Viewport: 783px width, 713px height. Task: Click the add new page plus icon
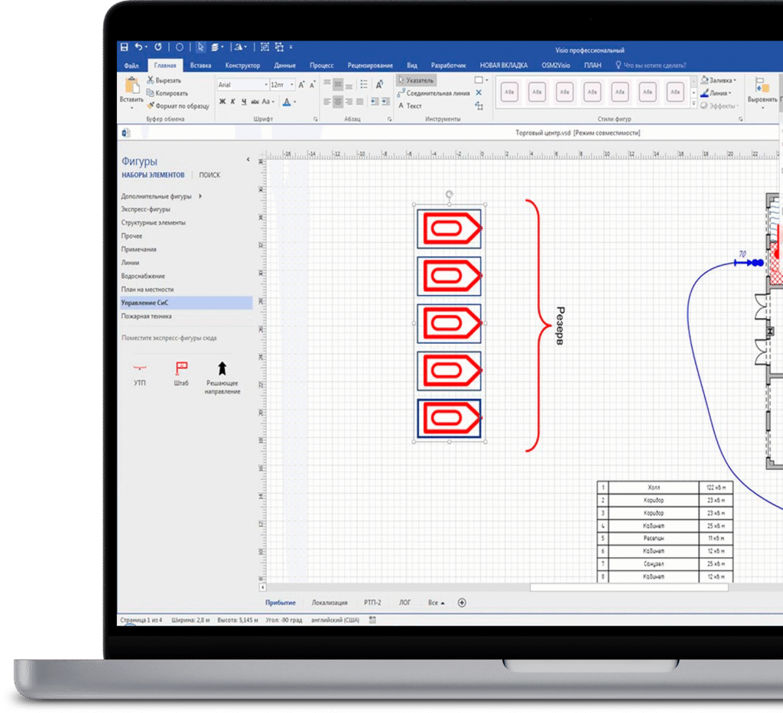(x=462, y=603)
